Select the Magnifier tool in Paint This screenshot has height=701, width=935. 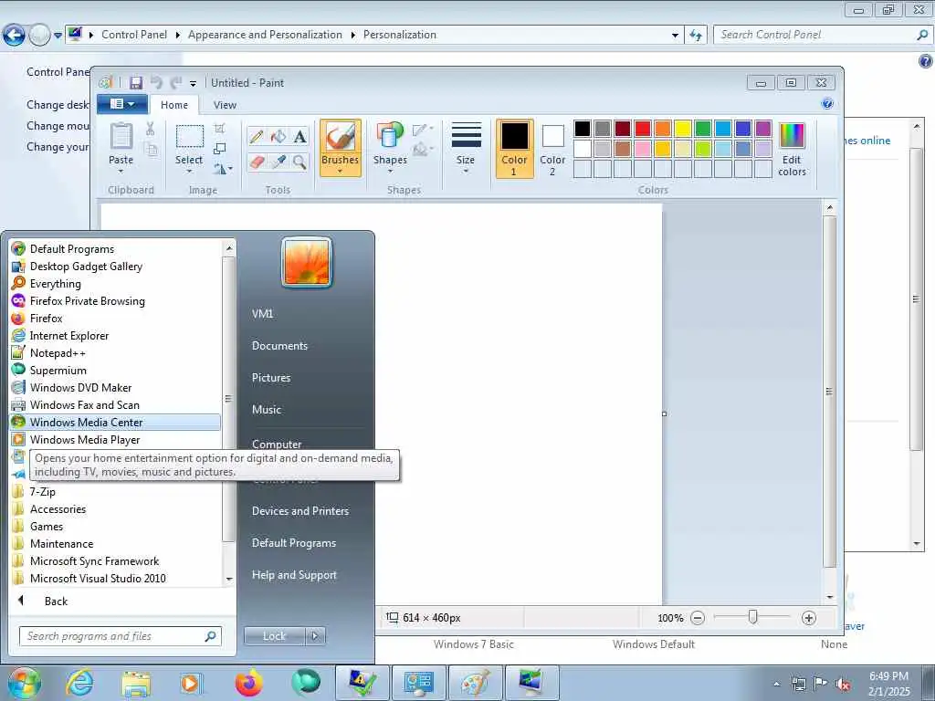(x=299, y=162)
